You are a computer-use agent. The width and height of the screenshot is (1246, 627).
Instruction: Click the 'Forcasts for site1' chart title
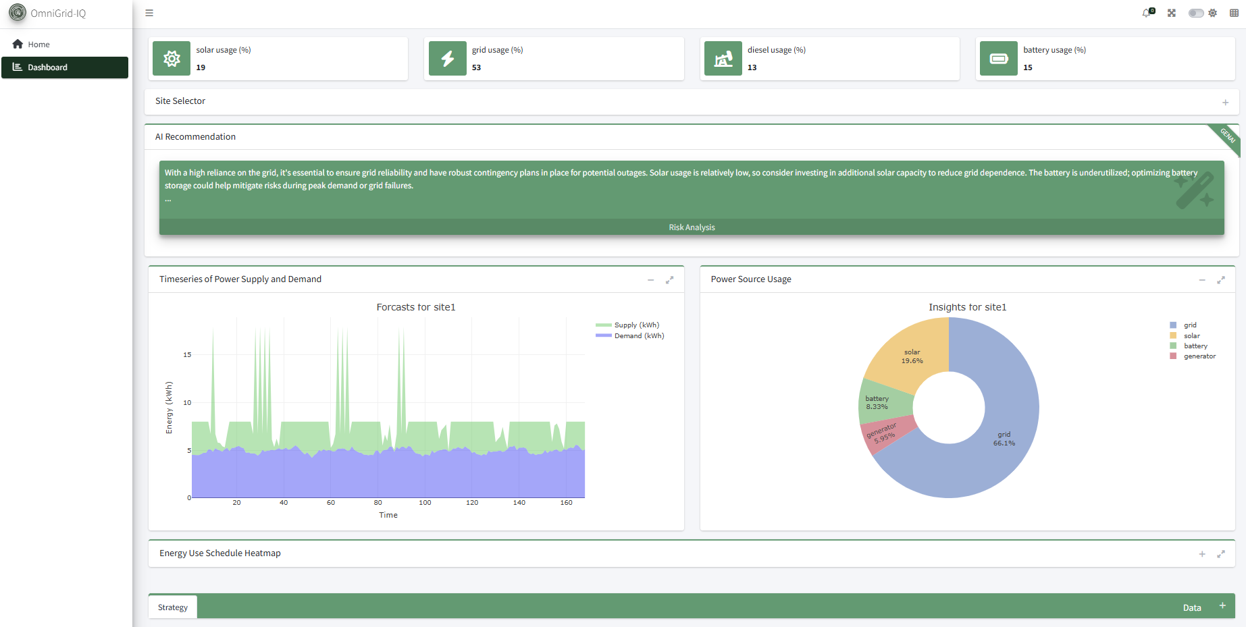[416, 307]
